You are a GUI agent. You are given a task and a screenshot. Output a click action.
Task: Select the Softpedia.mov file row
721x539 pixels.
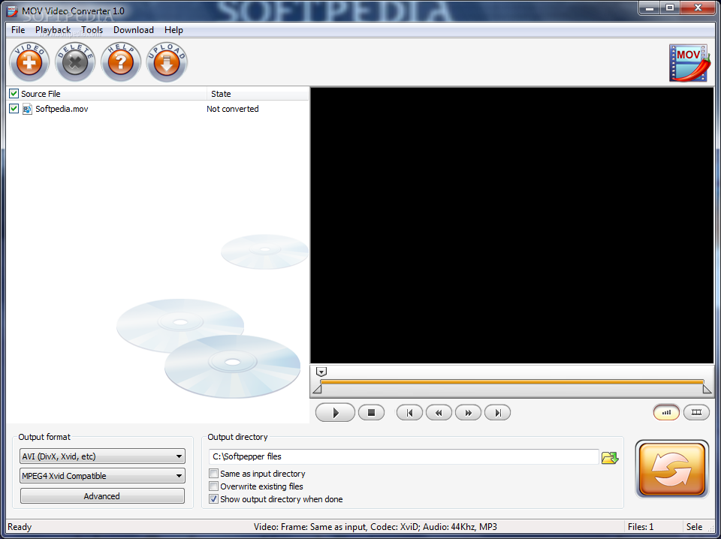[x=158, y=109]
